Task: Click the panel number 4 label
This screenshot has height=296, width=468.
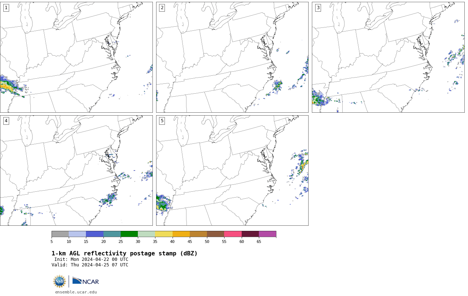Action: (x=6, y=121)
